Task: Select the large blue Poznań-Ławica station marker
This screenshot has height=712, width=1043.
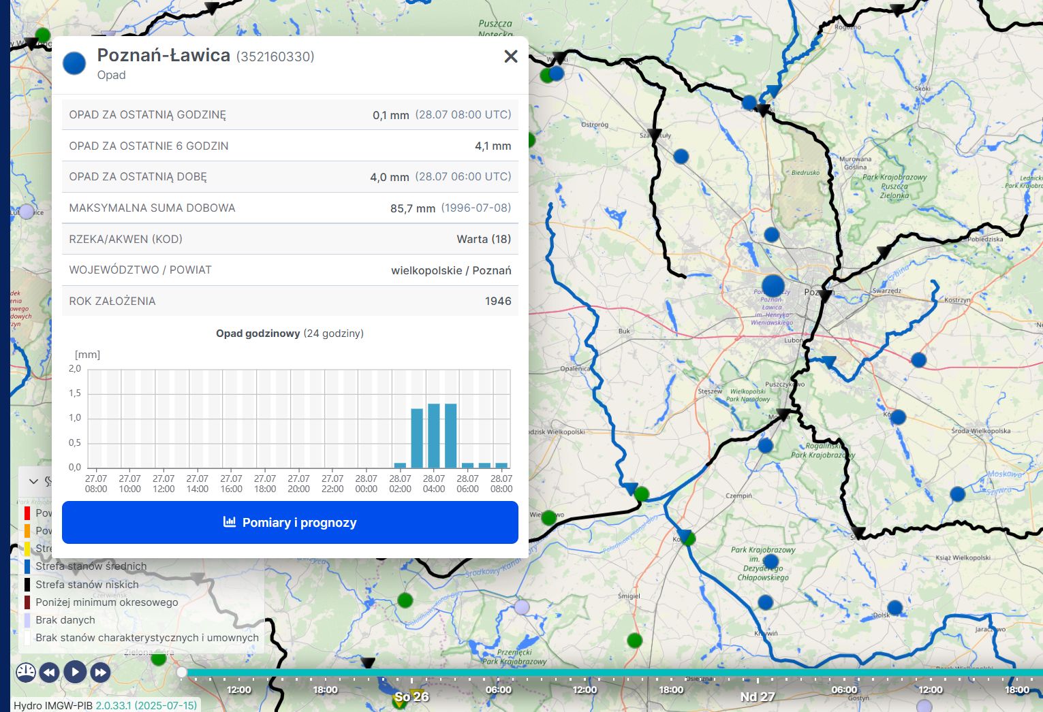Action: pos(773,286)
